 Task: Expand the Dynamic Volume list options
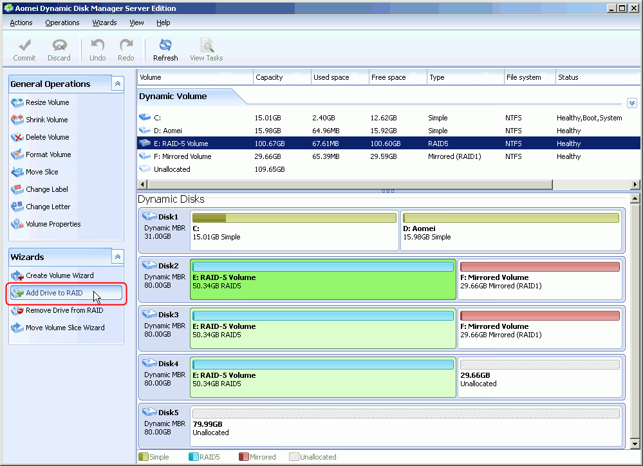point(631,102)
